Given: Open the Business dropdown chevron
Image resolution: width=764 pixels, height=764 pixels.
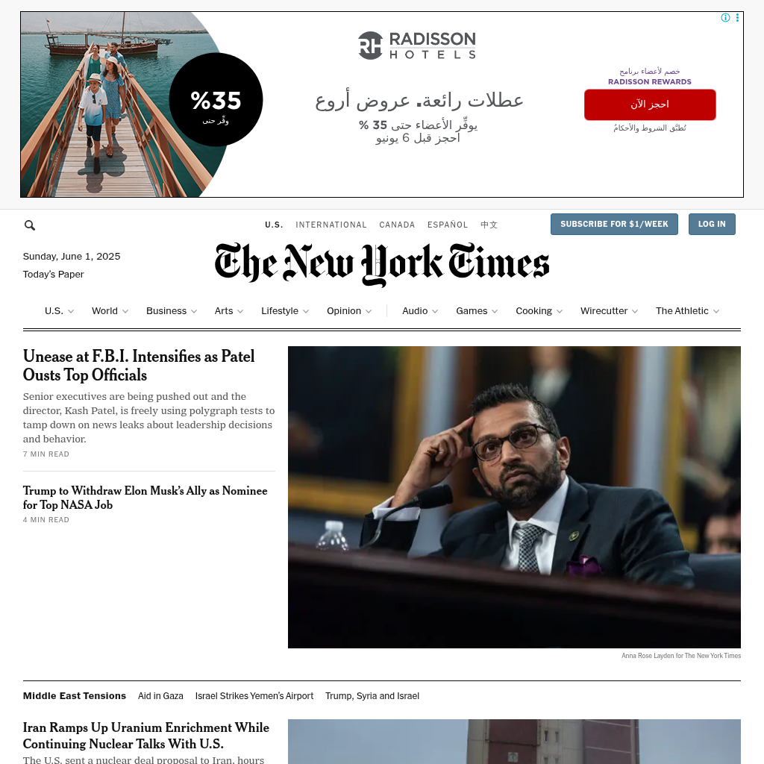Looking at the screenshot, I should pyautogui.click(x=194, y=311).
